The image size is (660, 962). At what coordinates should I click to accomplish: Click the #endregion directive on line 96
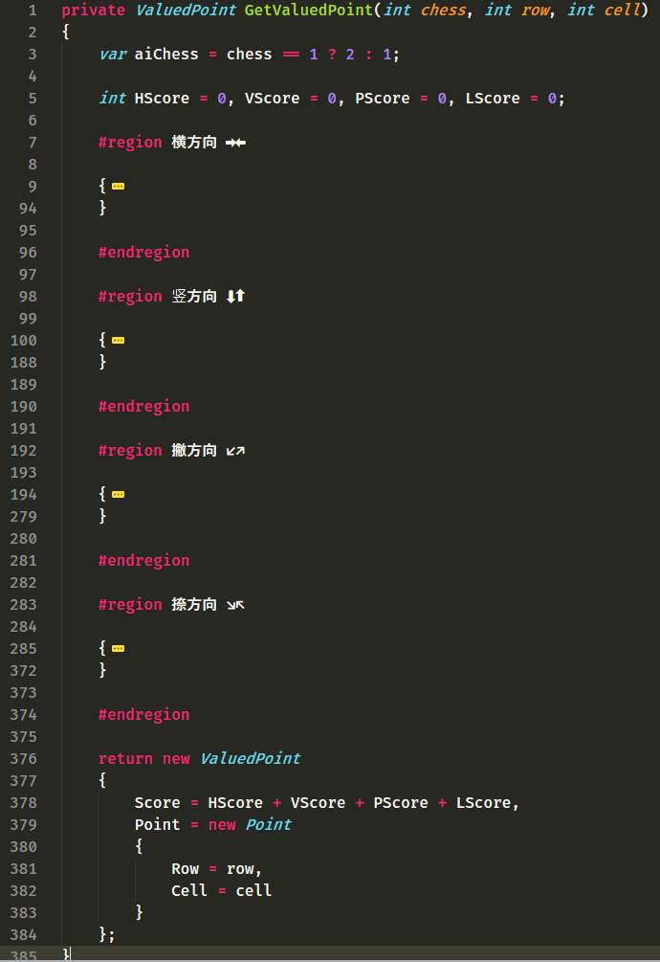(143, 253)
